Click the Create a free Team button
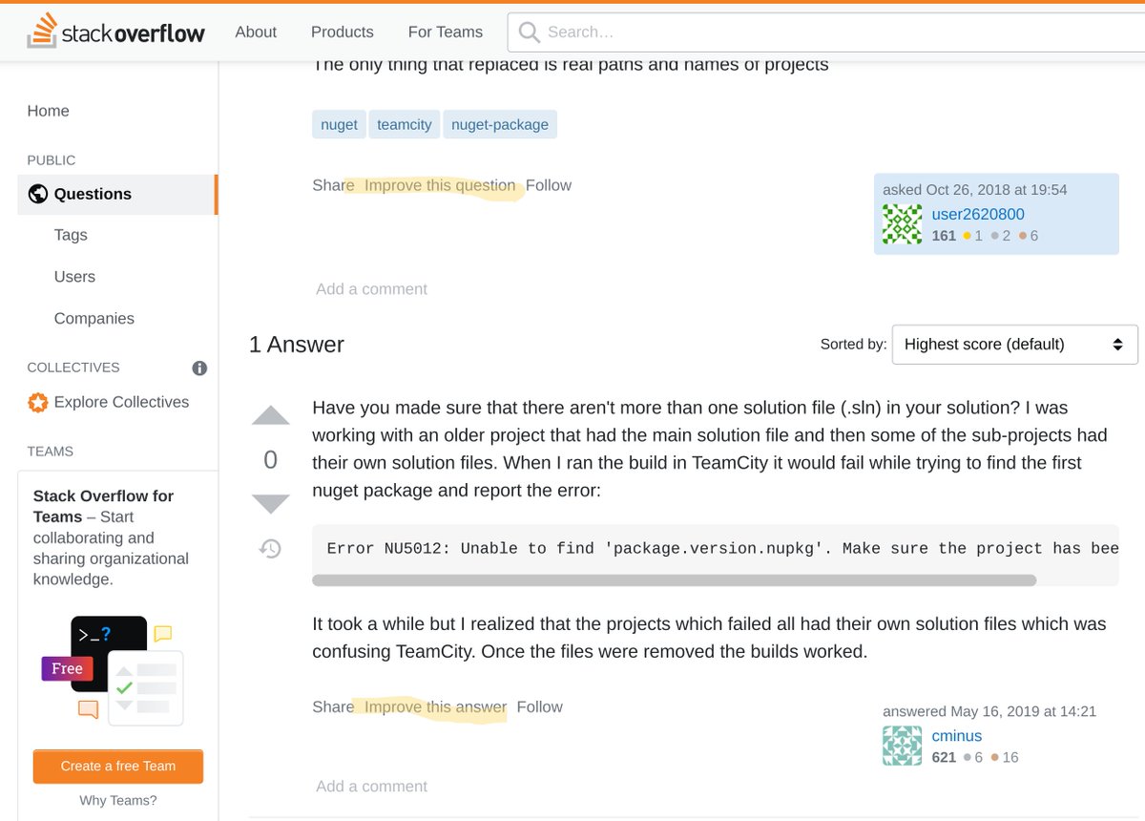This screenshot has height=821, width=1145. pos(118,766)
